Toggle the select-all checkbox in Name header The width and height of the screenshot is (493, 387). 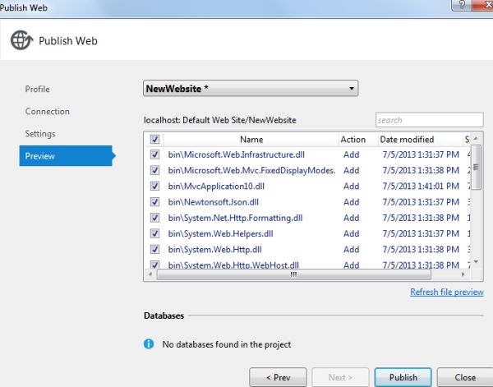click(154, 139)
